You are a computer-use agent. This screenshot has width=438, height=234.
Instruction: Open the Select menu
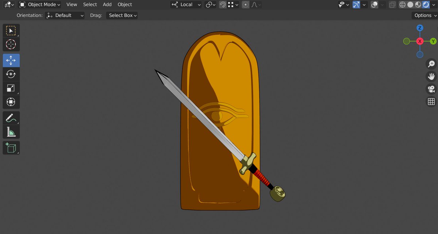(90, 4)
